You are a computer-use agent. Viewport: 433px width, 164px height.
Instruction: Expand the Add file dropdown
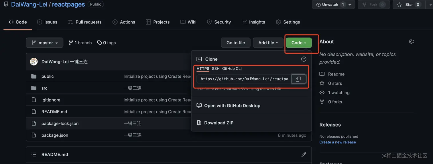pyautogui.click(x=268, y=43)
